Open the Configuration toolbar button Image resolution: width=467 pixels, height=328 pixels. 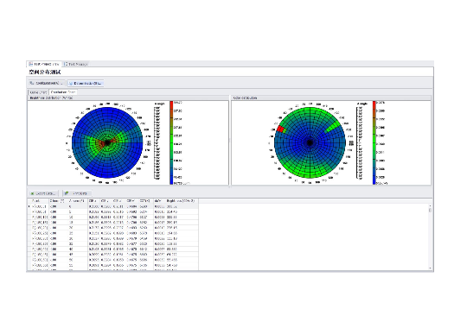(x=47, y=83)
